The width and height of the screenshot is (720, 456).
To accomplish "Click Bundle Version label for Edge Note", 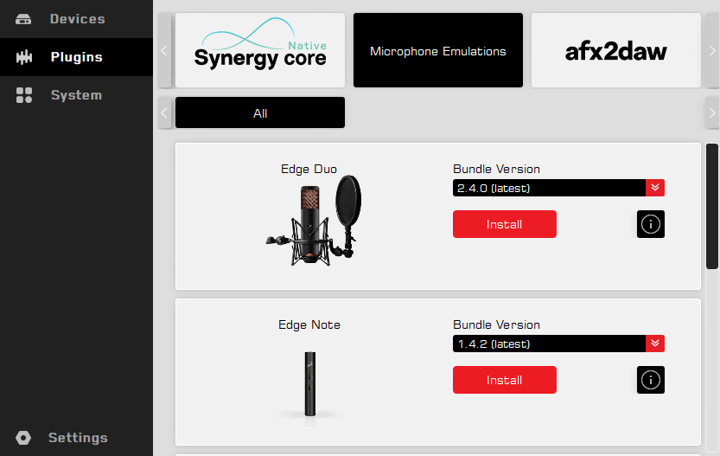I will [496, 325].
